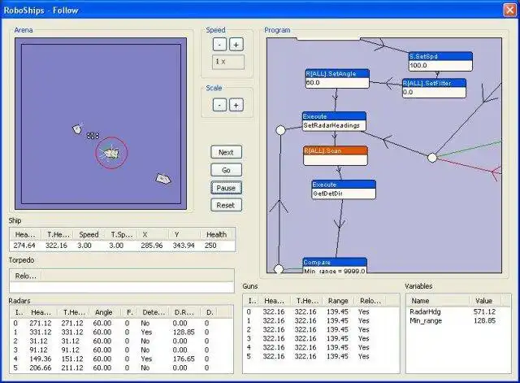Screen dimensions: 520x383
Task: Click junction circle with green and red lines
Action: (431, 158)
